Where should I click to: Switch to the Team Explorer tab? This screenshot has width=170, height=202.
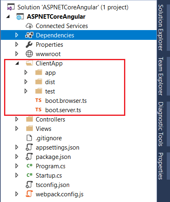click(161, 76)
